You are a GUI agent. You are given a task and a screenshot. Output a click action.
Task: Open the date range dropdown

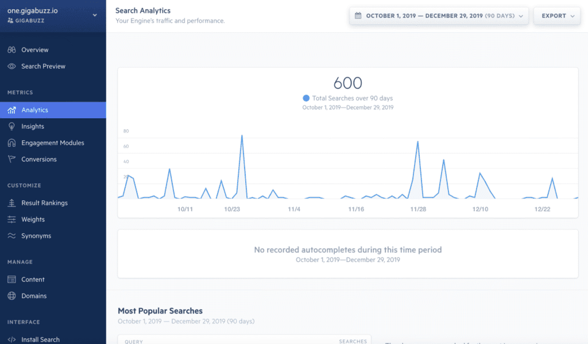pos(439,16)
